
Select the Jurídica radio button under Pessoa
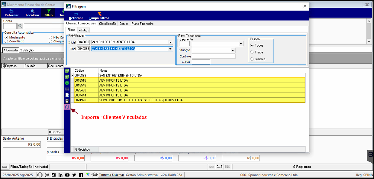(252, 59)
